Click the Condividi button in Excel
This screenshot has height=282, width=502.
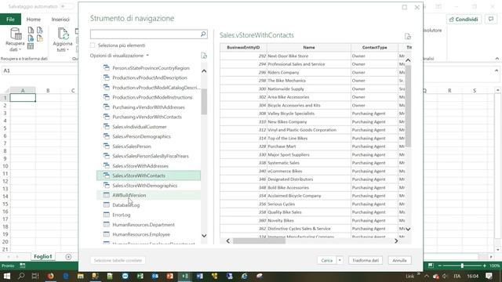click(x=464, y=19)
